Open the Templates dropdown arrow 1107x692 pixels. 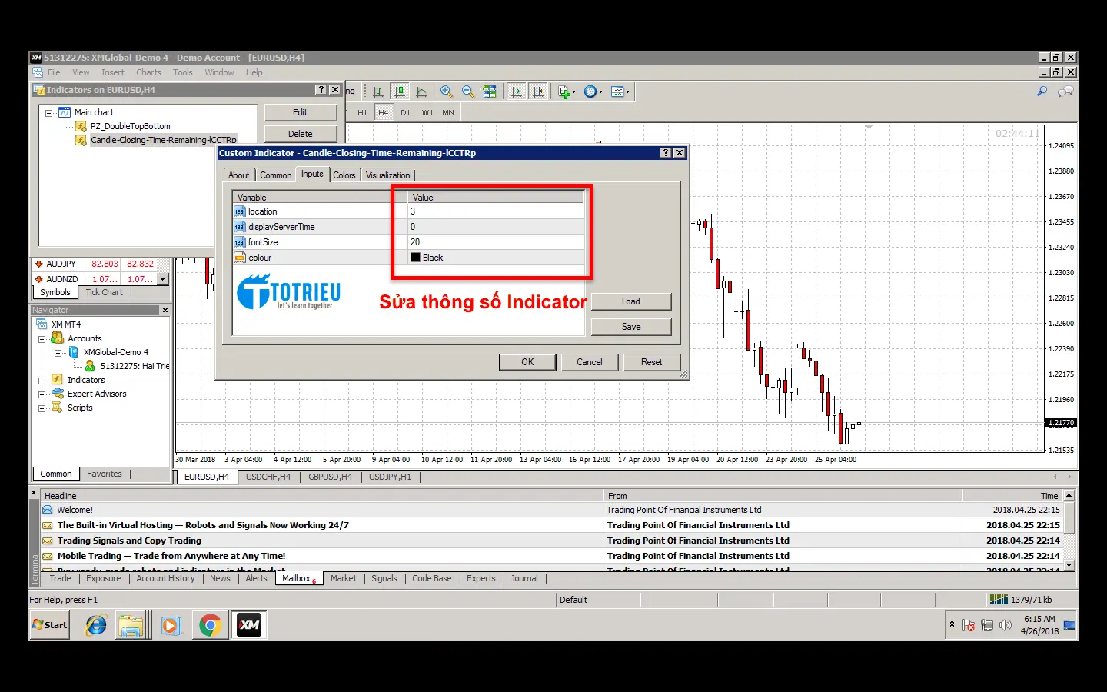(627, 92)
